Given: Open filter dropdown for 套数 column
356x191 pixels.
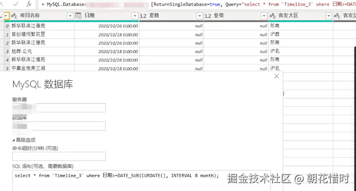Looking at the screenshot, I should click(199, 16).
